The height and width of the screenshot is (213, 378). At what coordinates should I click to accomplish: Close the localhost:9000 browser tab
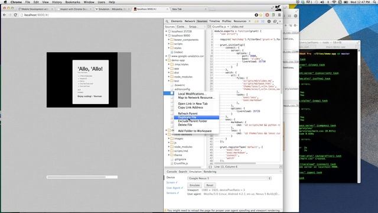167,9
